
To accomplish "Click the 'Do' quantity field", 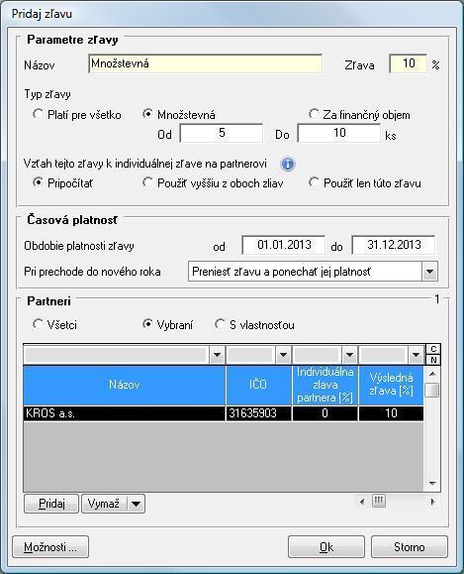I will [x=339, y=133].
